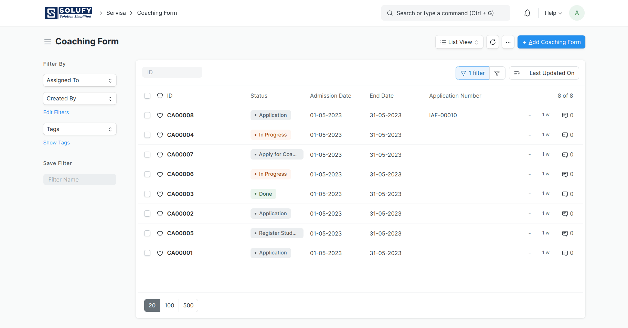Image resolution: width=628 pixels, height=328 pixels.
Task: Open comments for CA00003
Action: tap(567, 194)
